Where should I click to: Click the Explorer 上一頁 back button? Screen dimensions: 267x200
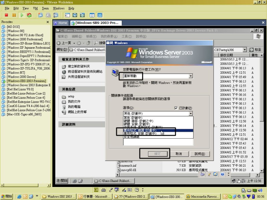(64, 43)
